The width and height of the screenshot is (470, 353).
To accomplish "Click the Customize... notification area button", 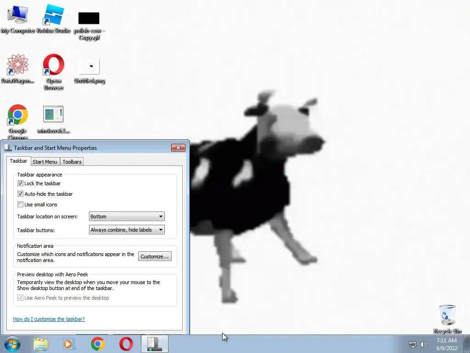I will (155, 256).
